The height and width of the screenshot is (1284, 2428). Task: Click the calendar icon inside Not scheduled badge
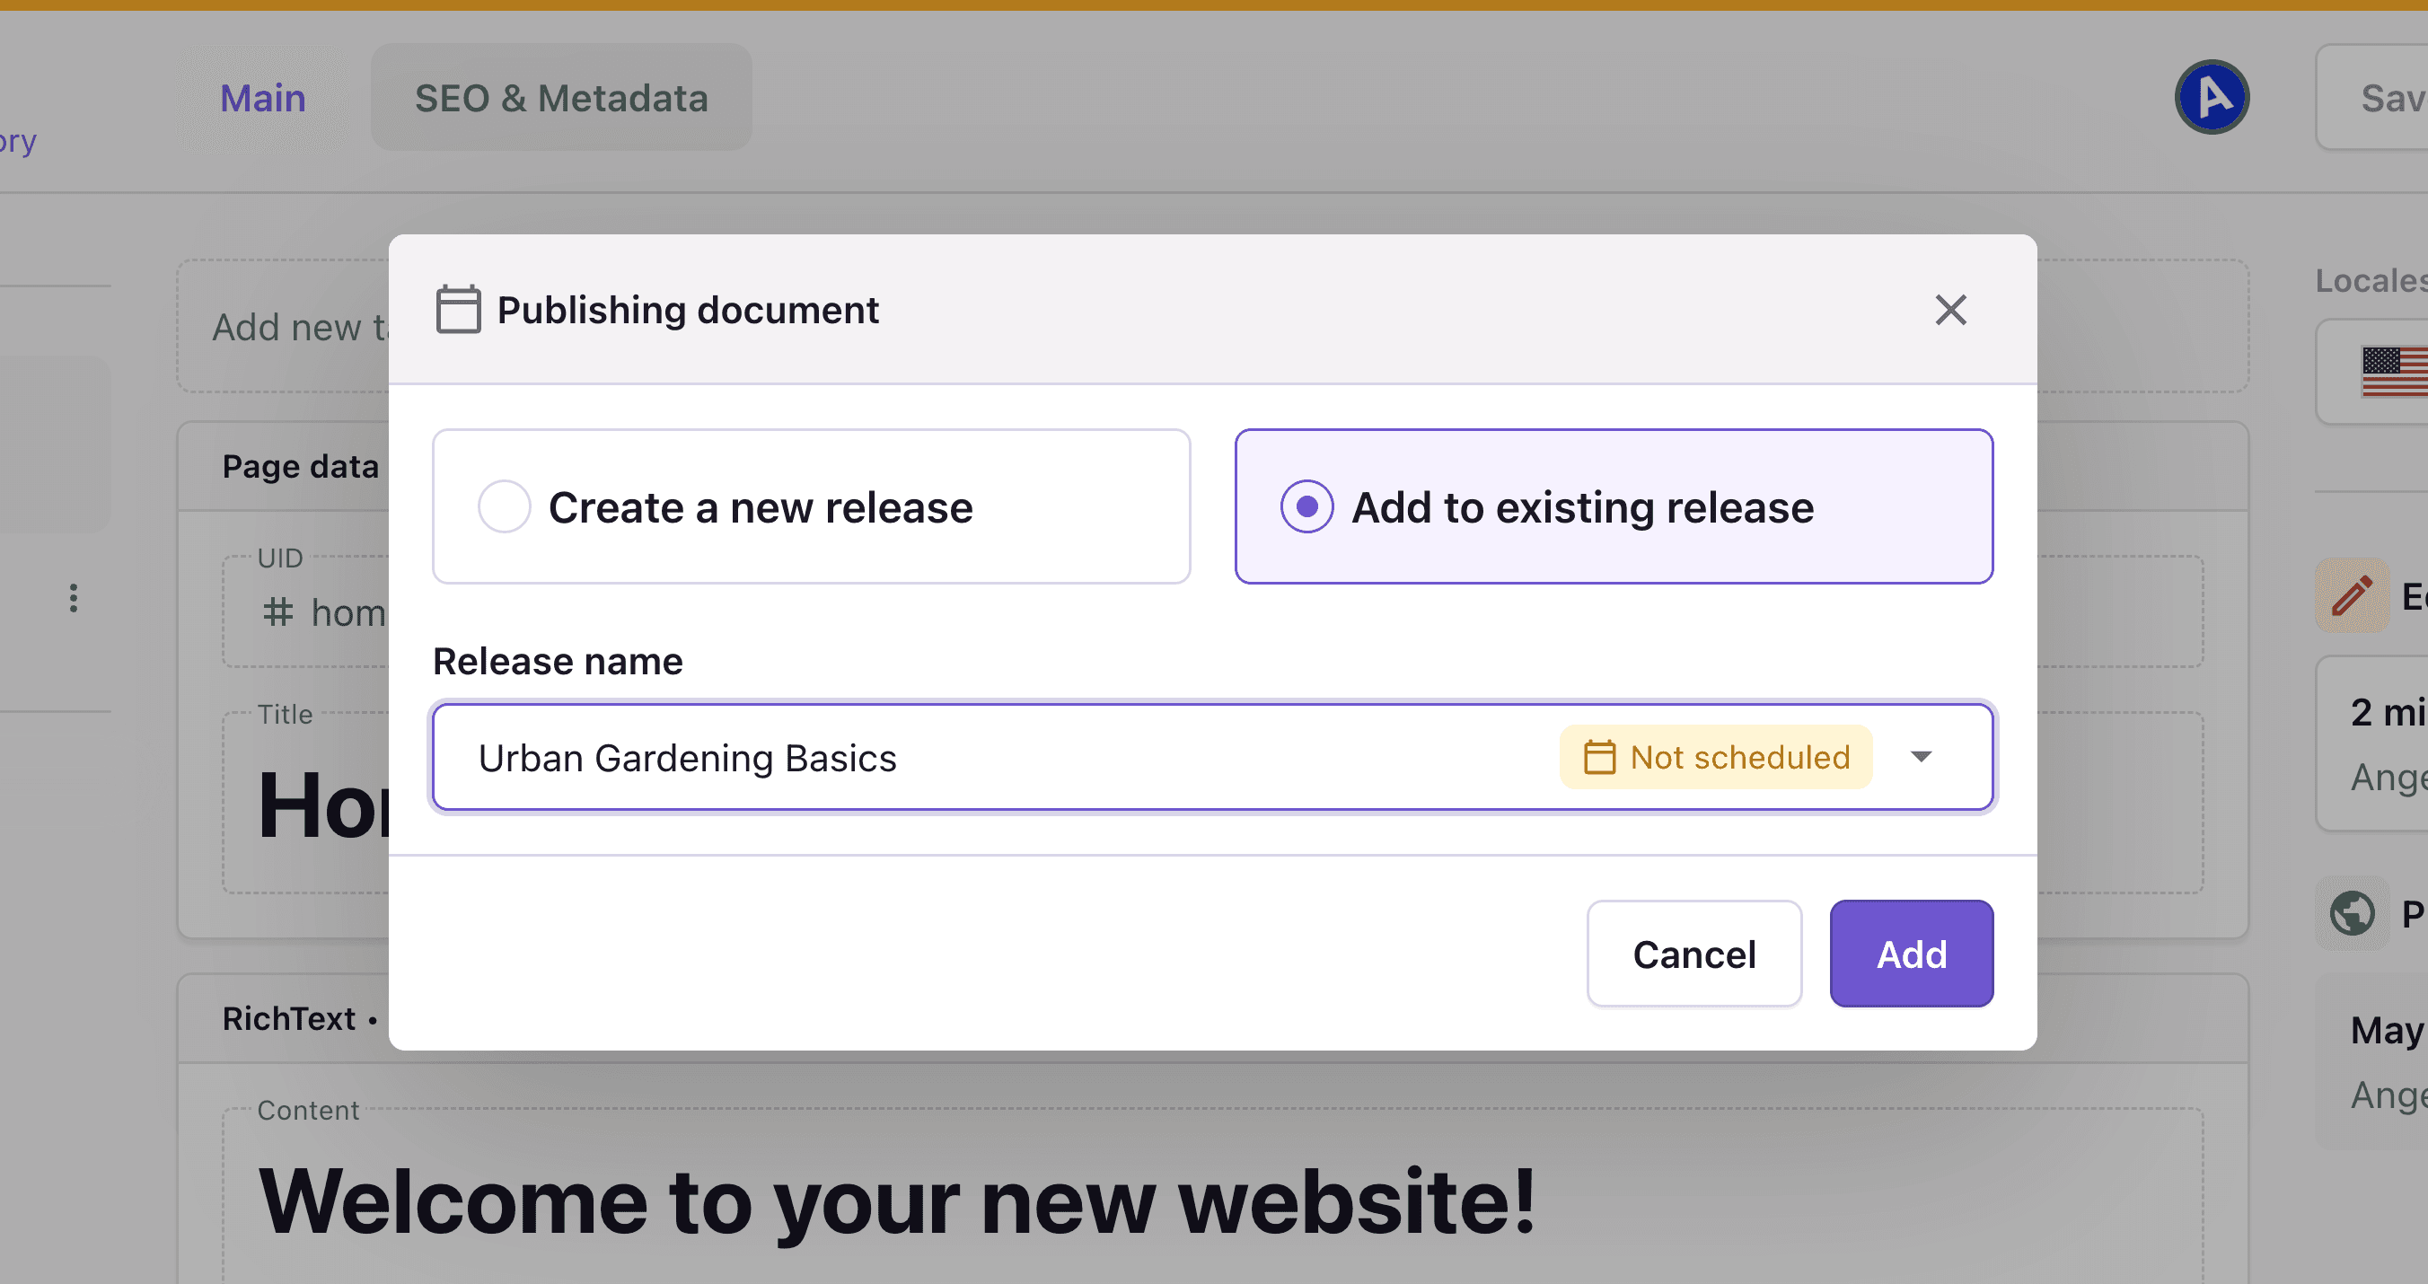click(x=1599, y=757)
